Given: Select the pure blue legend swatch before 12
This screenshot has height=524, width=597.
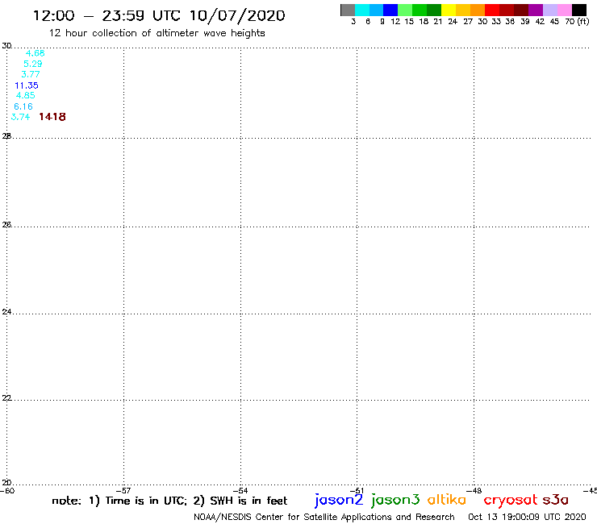Looking at the screenshot, I should 390,10.
